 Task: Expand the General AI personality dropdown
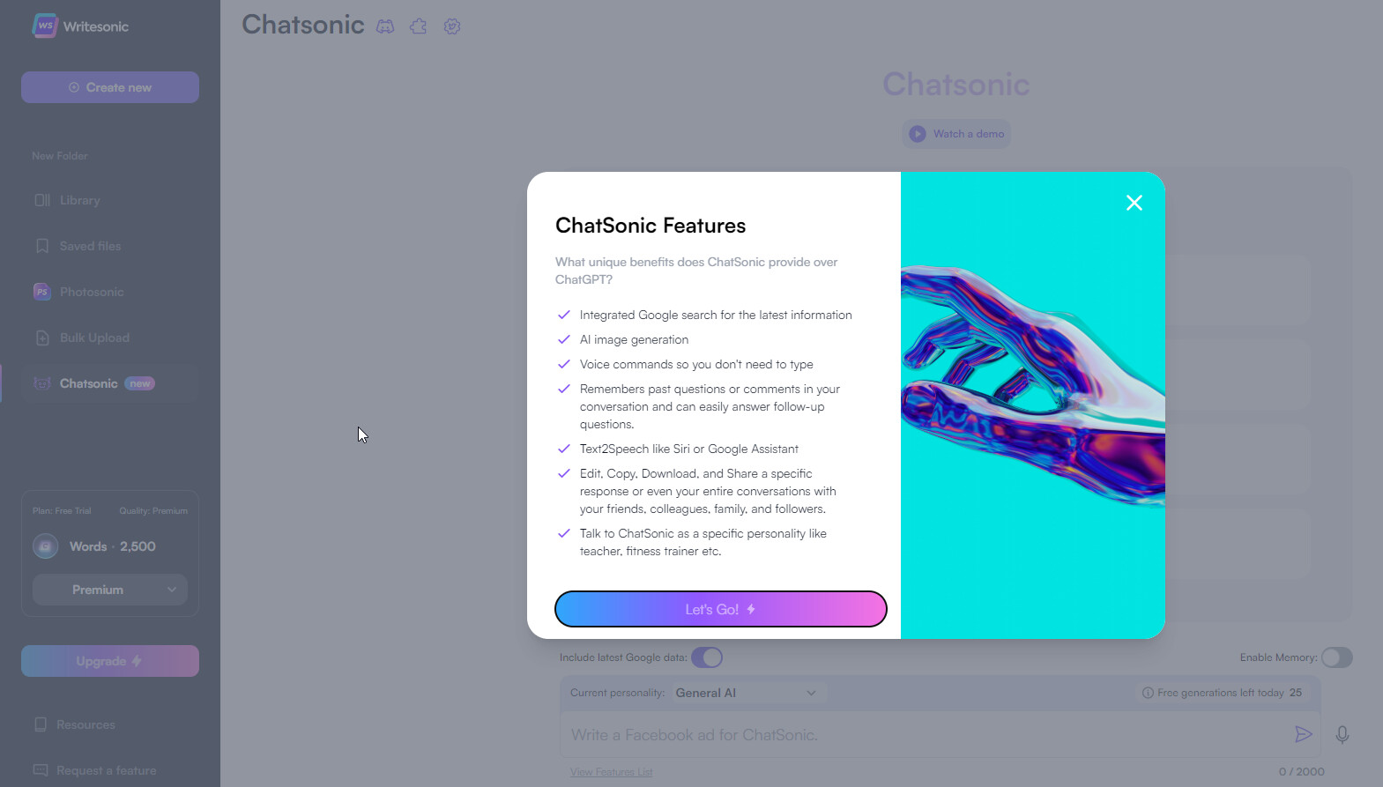(x=746, y=693)
